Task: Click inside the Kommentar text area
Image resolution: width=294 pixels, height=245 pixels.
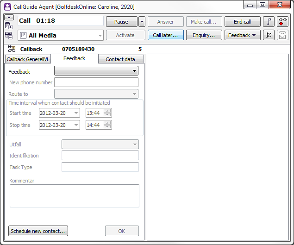Action: pyautogui.click(x=74, y=195)
